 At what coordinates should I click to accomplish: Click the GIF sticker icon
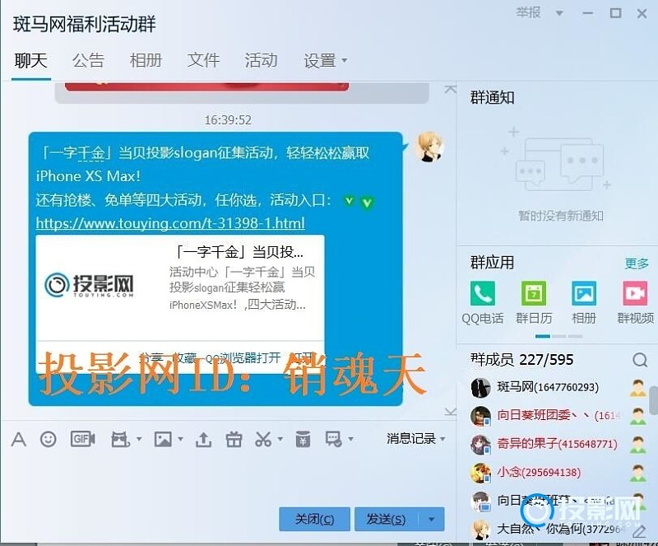coord(83,440)
